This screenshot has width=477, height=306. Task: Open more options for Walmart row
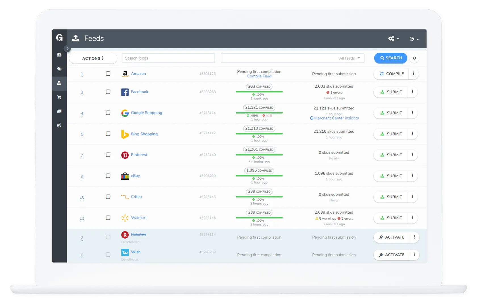click(412, 218)
